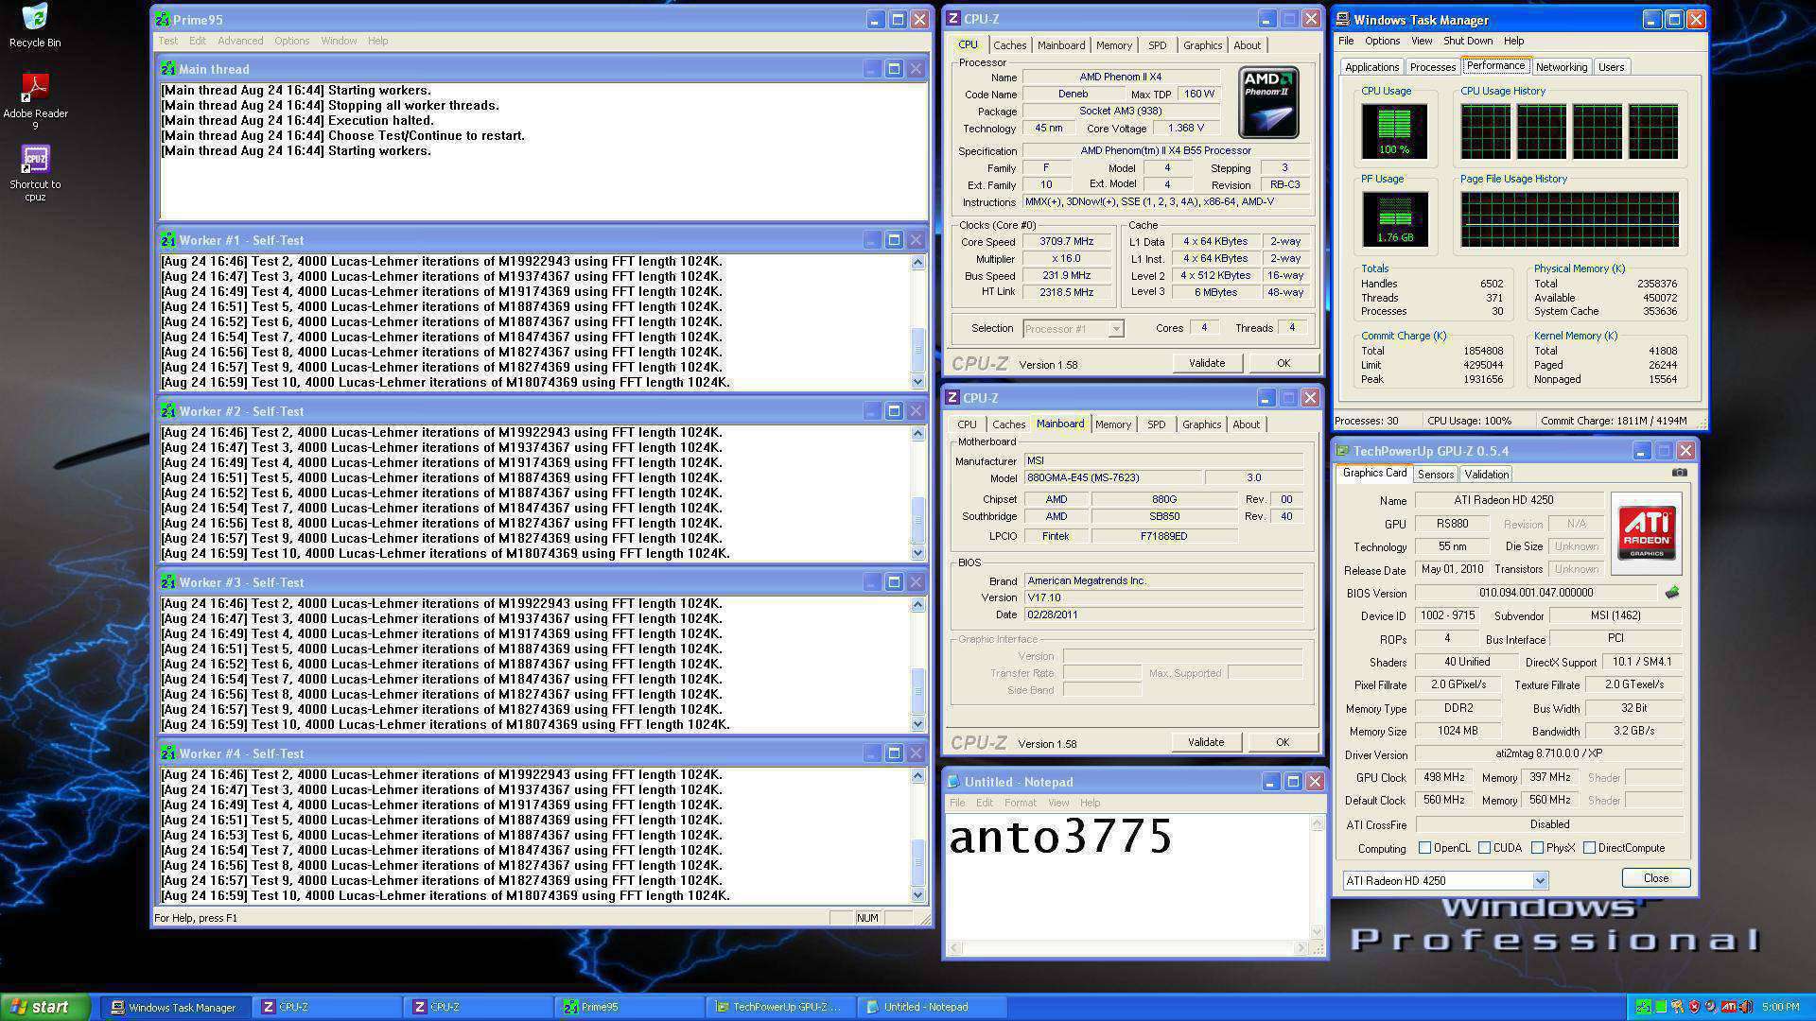Click the ATI Radeon logo in GPU-Z

click(1646, 533)
